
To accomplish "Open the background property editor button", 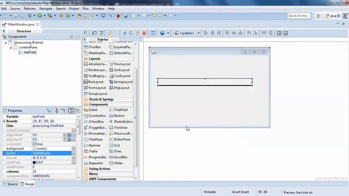I will [74, 149].
